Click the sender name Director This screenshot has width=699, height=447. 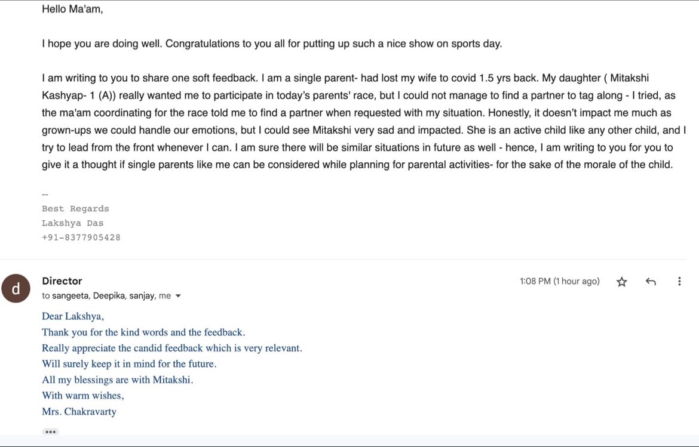[x=62, y=281]
